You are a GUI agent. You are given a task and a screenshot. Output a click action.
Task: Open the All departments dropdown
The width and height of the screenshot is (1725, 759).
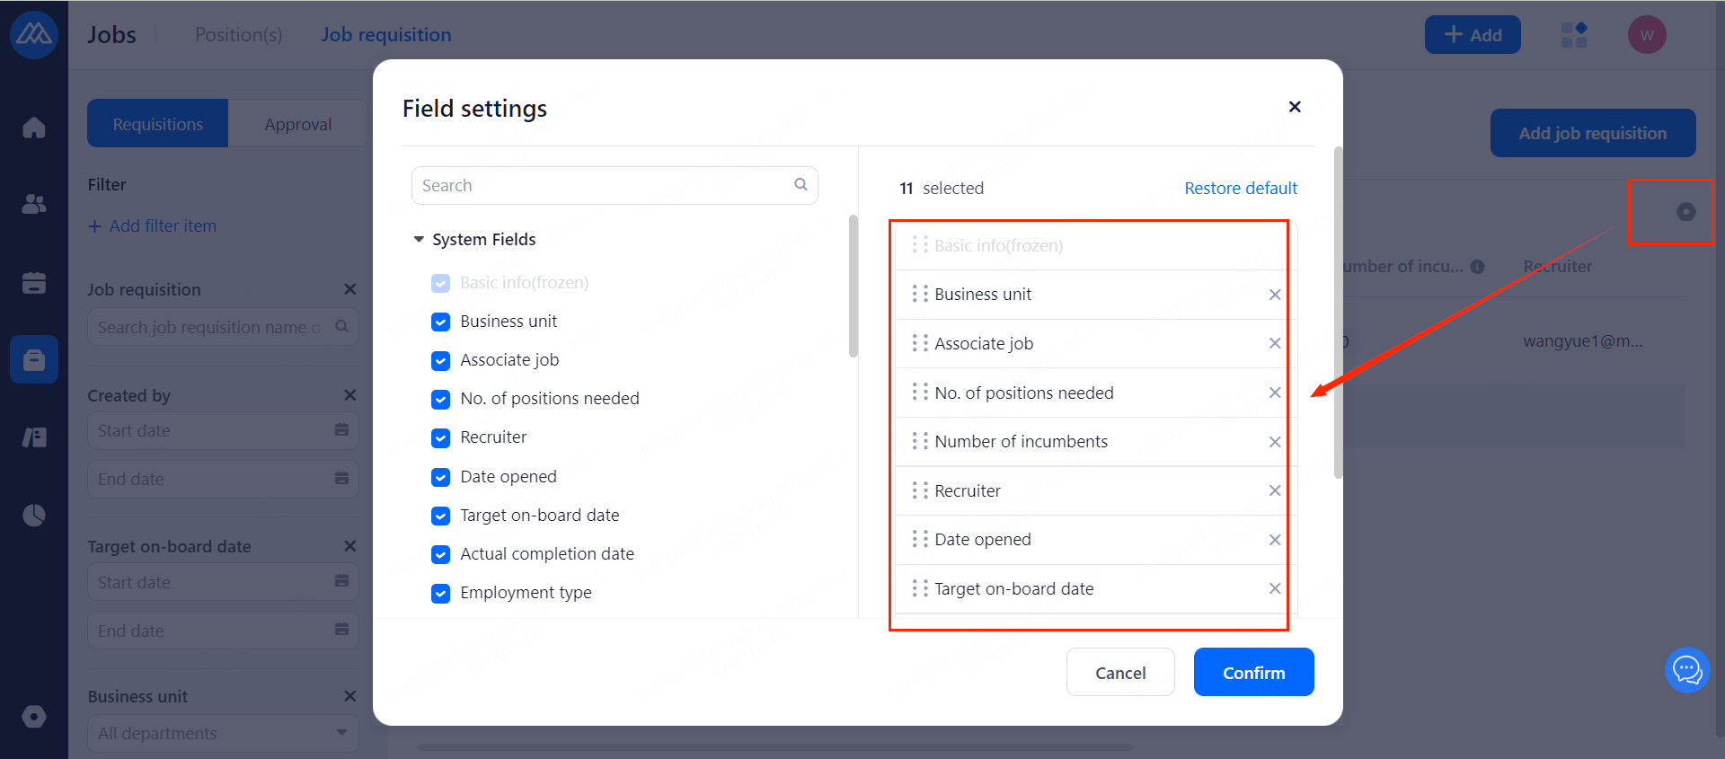pyautogui.click(x=223, y=733)
